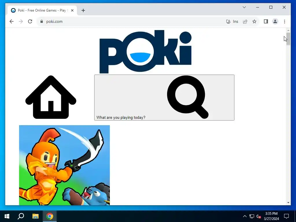Open the Chrome three-dot menu
This screenshot has width=296, height=222.
[x=284, y=21]
